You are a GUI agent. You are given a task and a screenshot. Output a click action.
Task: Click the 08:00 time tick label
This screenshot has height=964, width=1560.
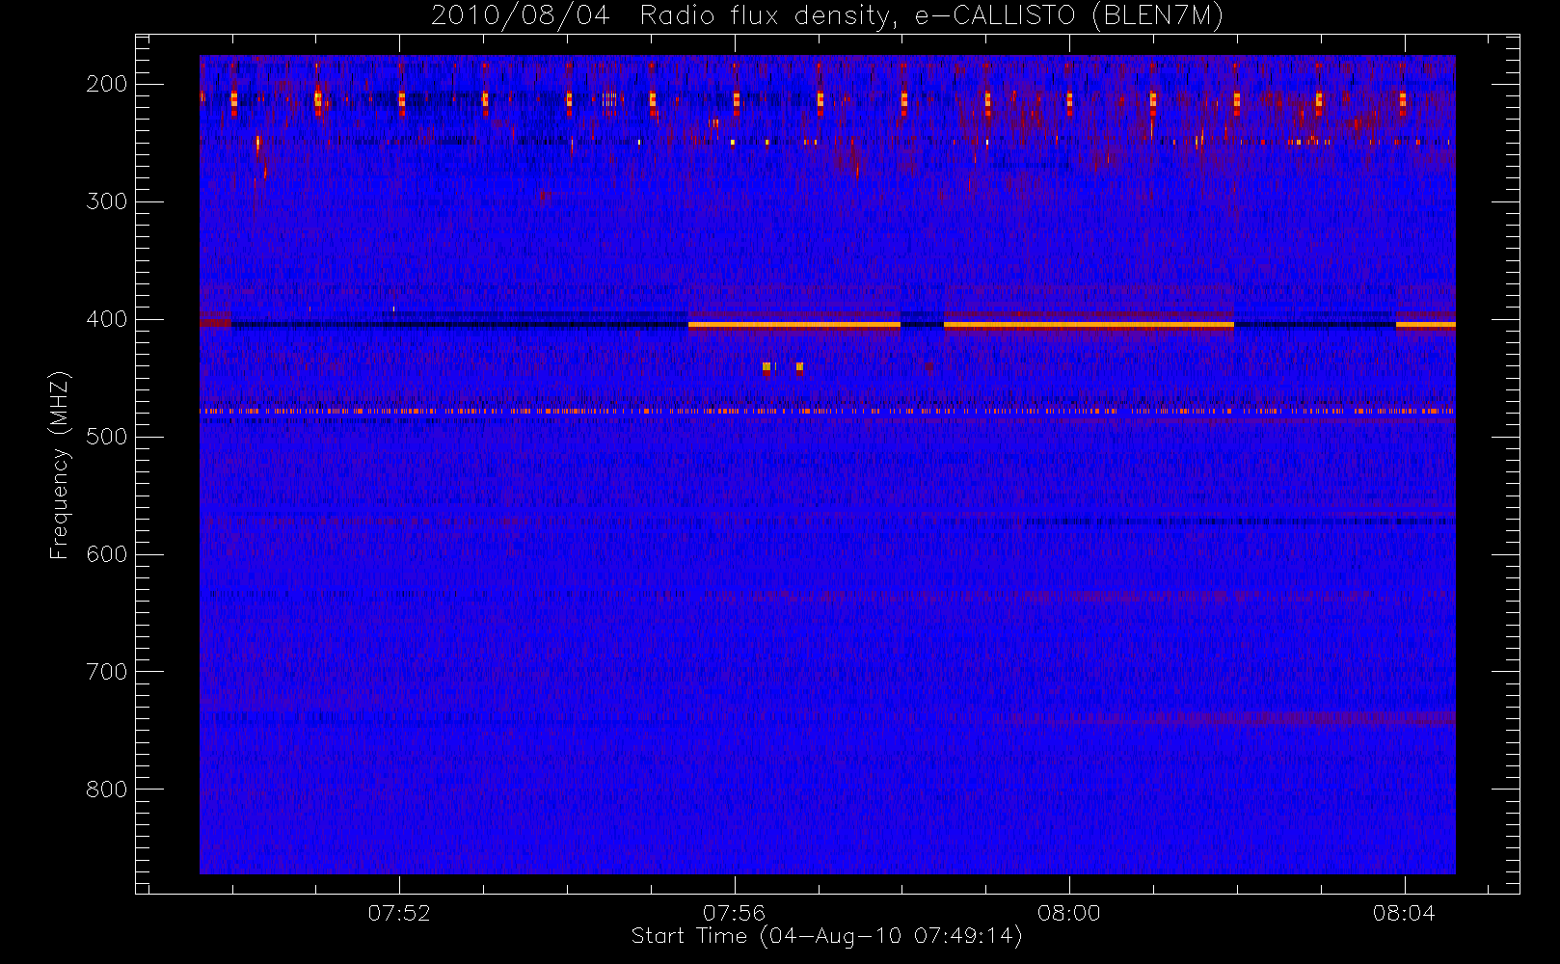pyautogui.click(x=1069, y=913)
